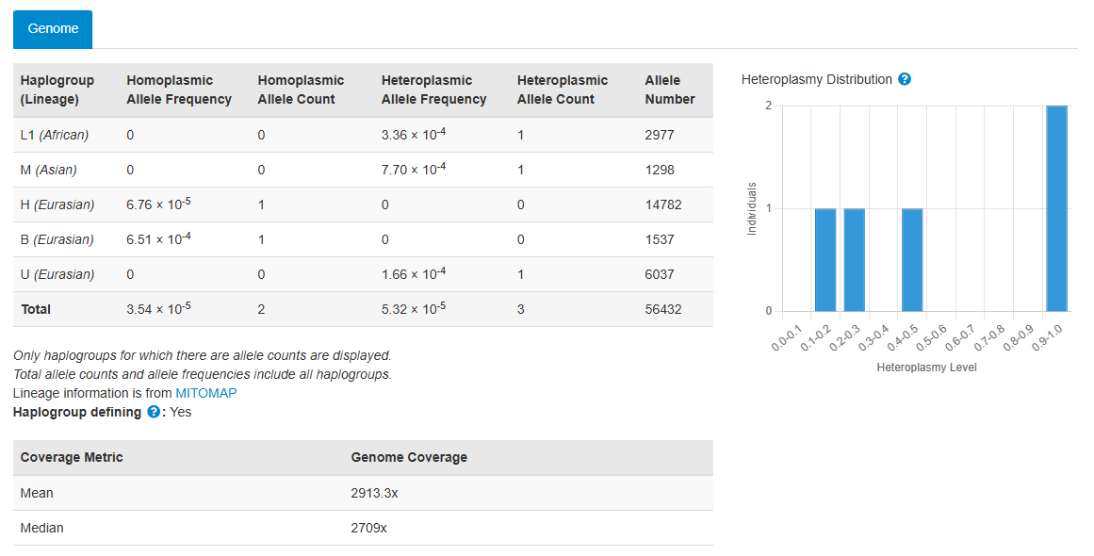Click the Allele Number column header
The width and height of the screenshot is (1094, 556).
tap(670, 90)
